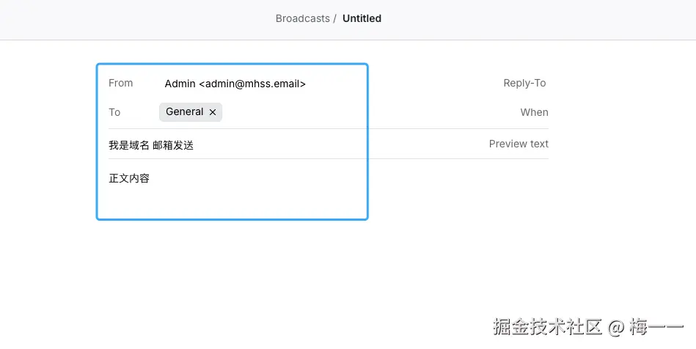Edit the From sender address field
Viewport: 696px width, 349px height.
235,84
